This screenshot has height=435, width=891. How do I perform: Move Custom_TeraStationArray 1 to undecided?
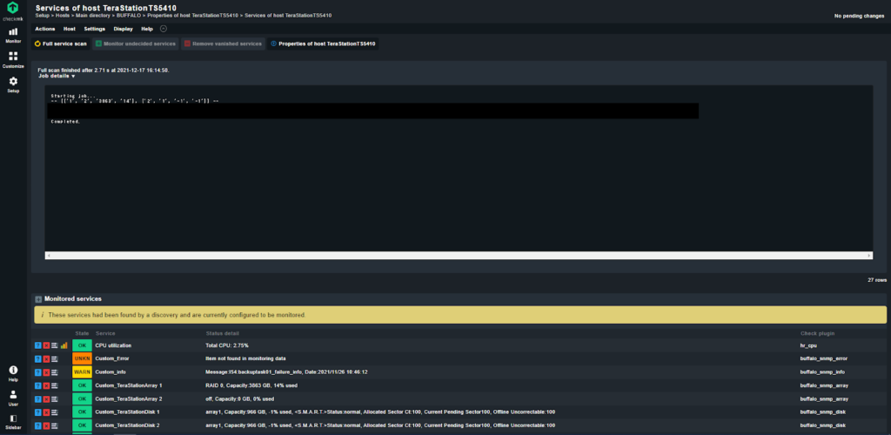tap(38, 385)
